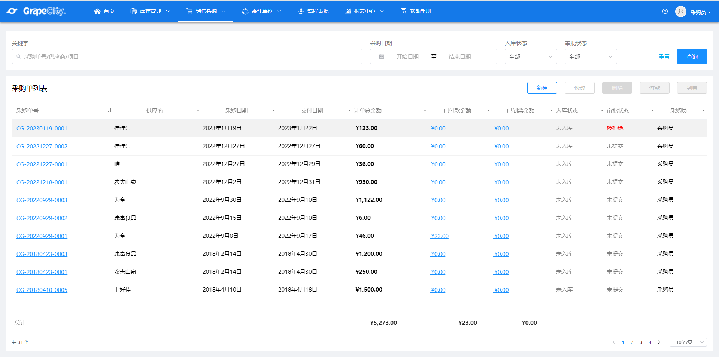The image size is (719, 357).
Task: Click the 到票 button
Action: (x=692, y=88)
